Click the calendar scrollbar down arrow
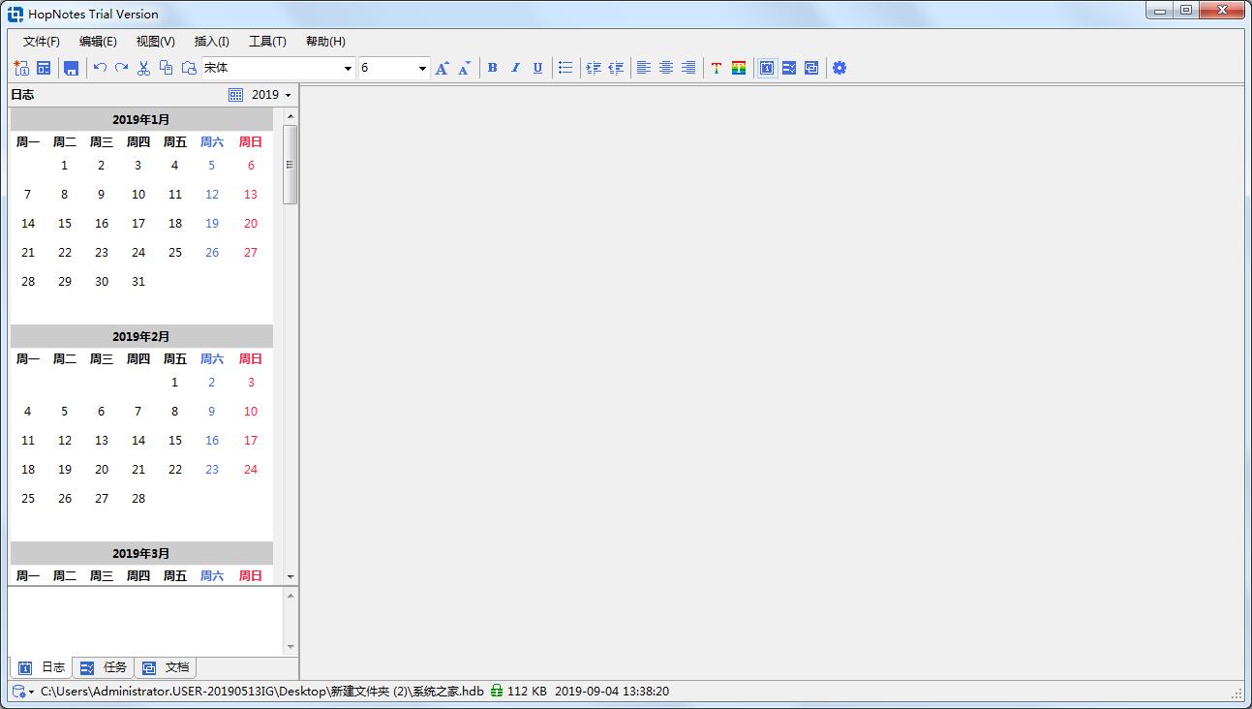This screenshot has height=709, width=1252. (x=290, y=577)
